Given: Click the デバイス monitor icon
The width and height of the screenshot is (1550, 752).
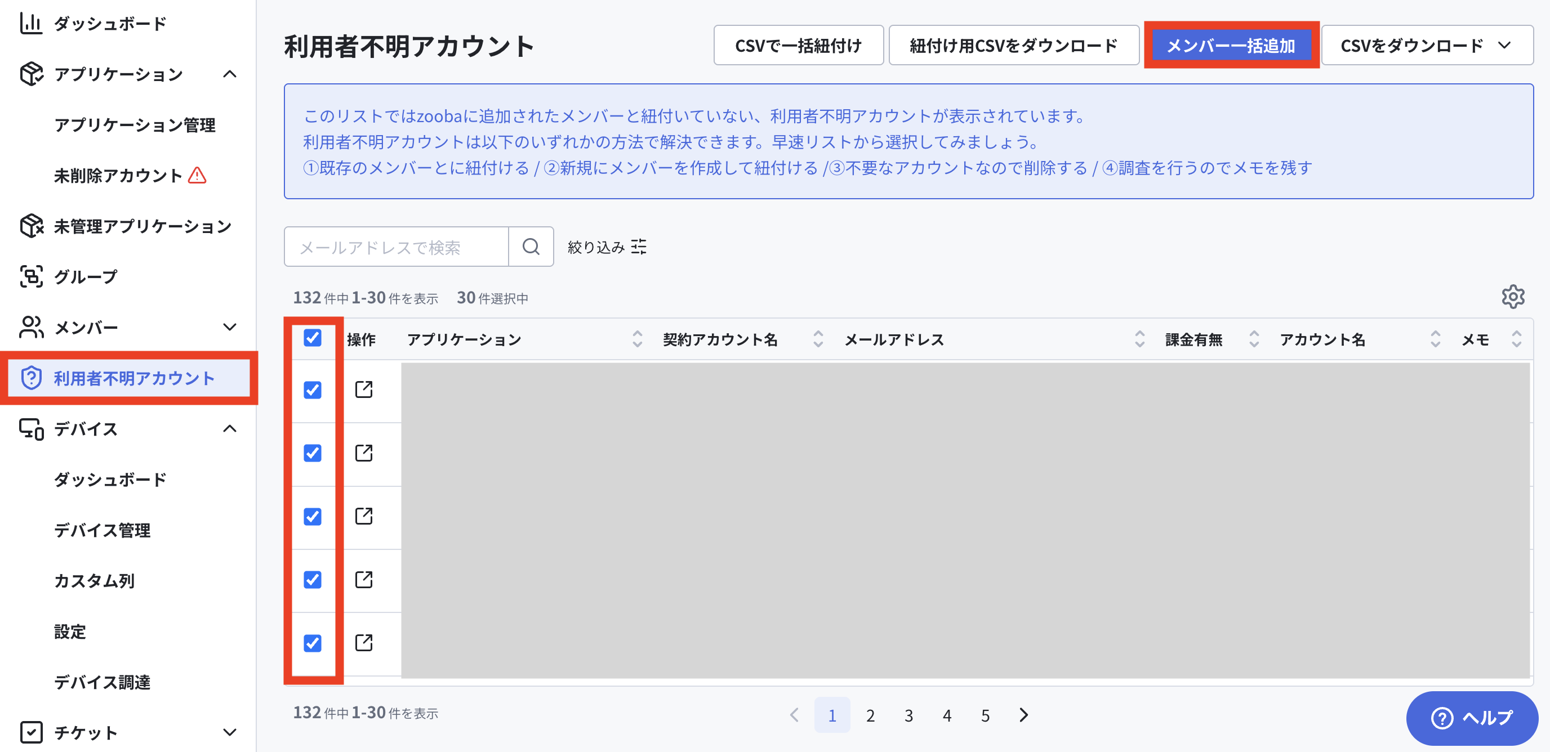Looking at the screenshot, I should click(32, 429).
